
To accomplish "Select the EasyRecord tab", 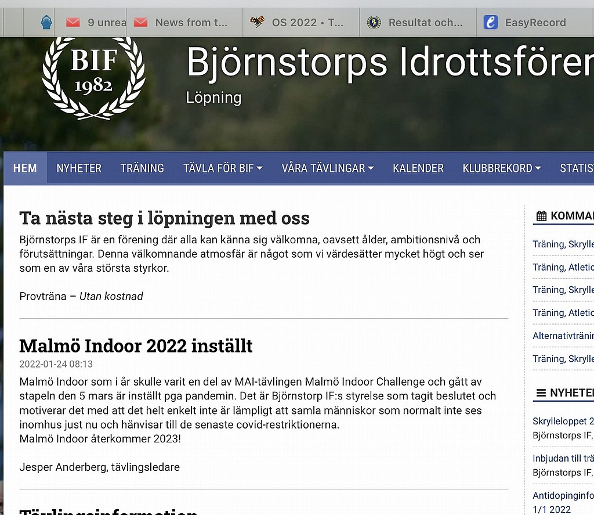I will tap(535, 23).
